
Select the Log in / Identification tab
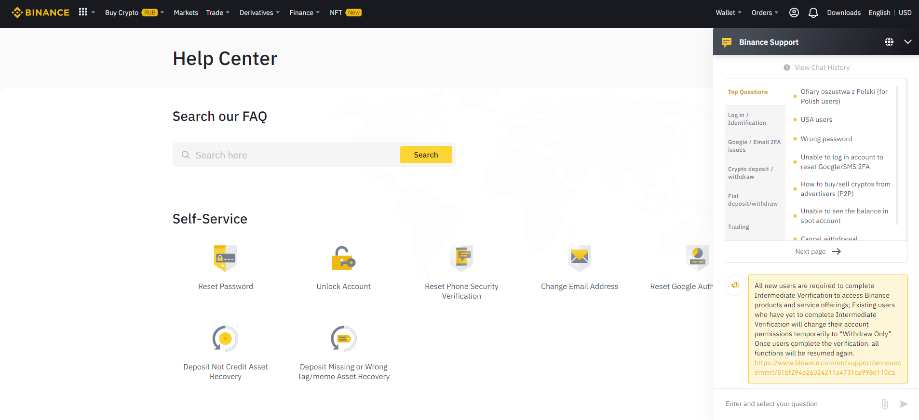coord(755,119)
